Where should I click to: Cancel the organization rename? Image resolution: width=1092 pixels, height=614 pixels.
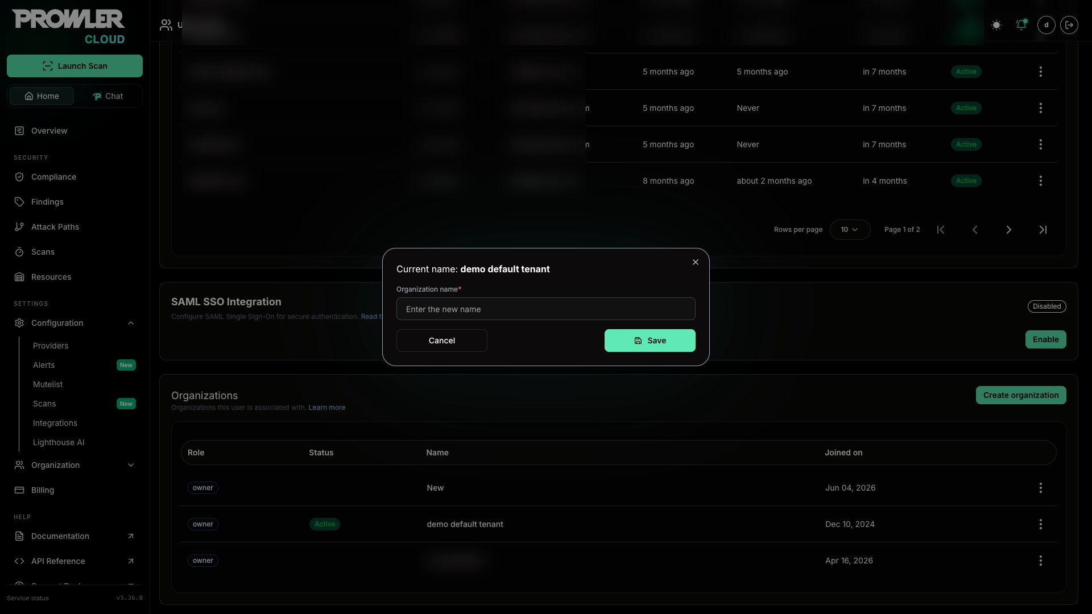click(442, 341)
